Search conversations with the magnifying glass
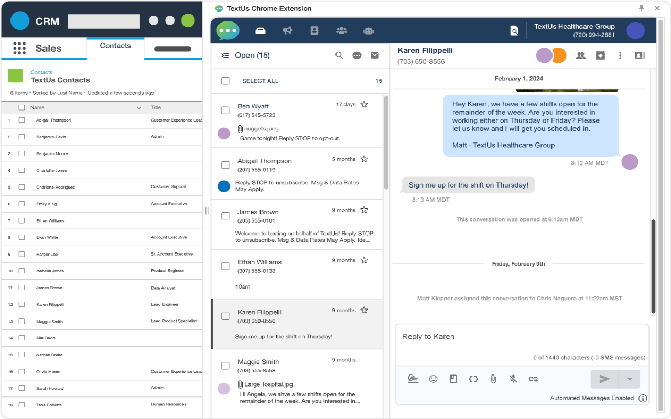 [x=339, y=55]
